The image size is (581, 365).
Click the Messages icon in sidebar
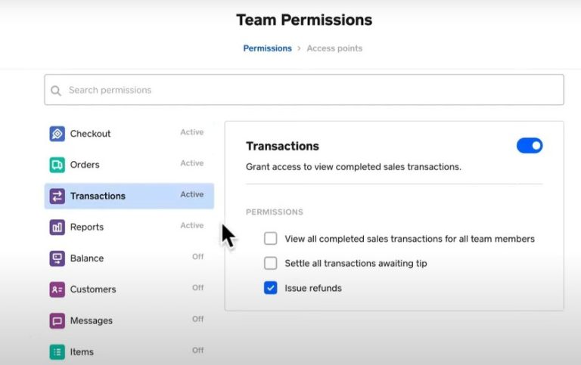57,320
